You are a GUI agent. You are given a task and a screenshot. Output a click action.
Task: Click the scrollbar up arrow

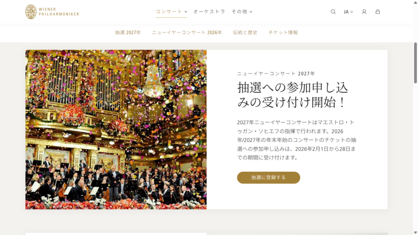(x=415, y=2)
